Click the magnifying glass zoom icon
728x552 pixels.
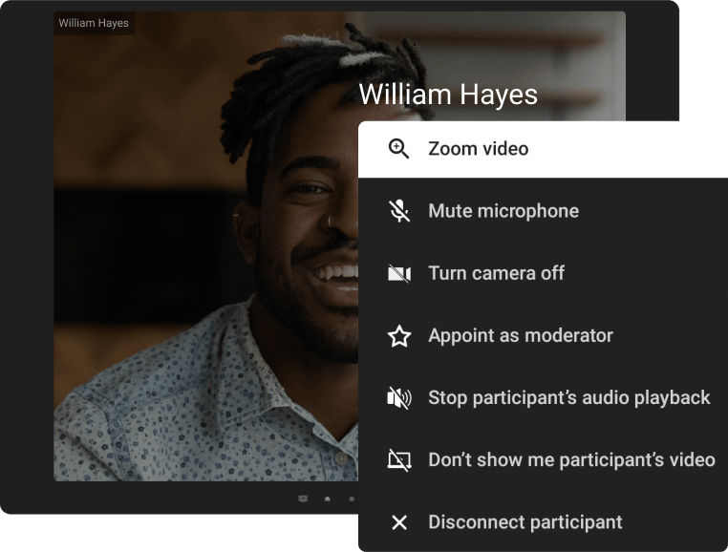click(399, 149)
